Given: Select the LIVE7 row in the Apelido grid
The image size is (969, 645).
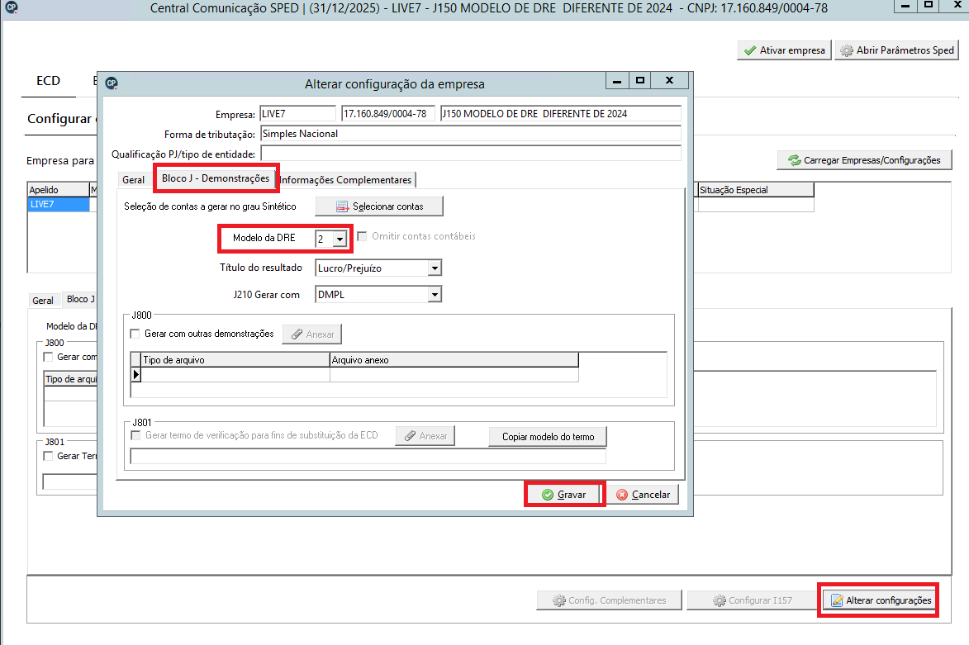Looking at the screenshot, I should [x=59, y=205].
